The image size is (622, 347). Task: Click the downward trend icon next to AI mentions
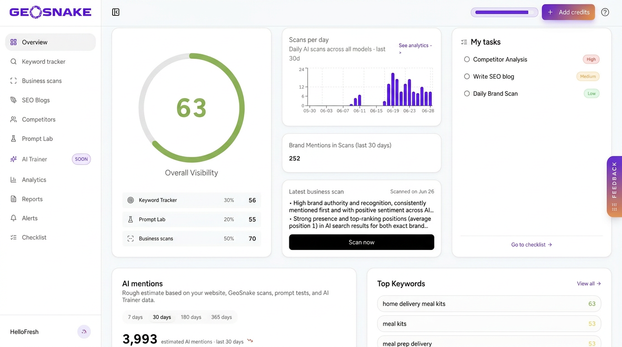point(250,341)
